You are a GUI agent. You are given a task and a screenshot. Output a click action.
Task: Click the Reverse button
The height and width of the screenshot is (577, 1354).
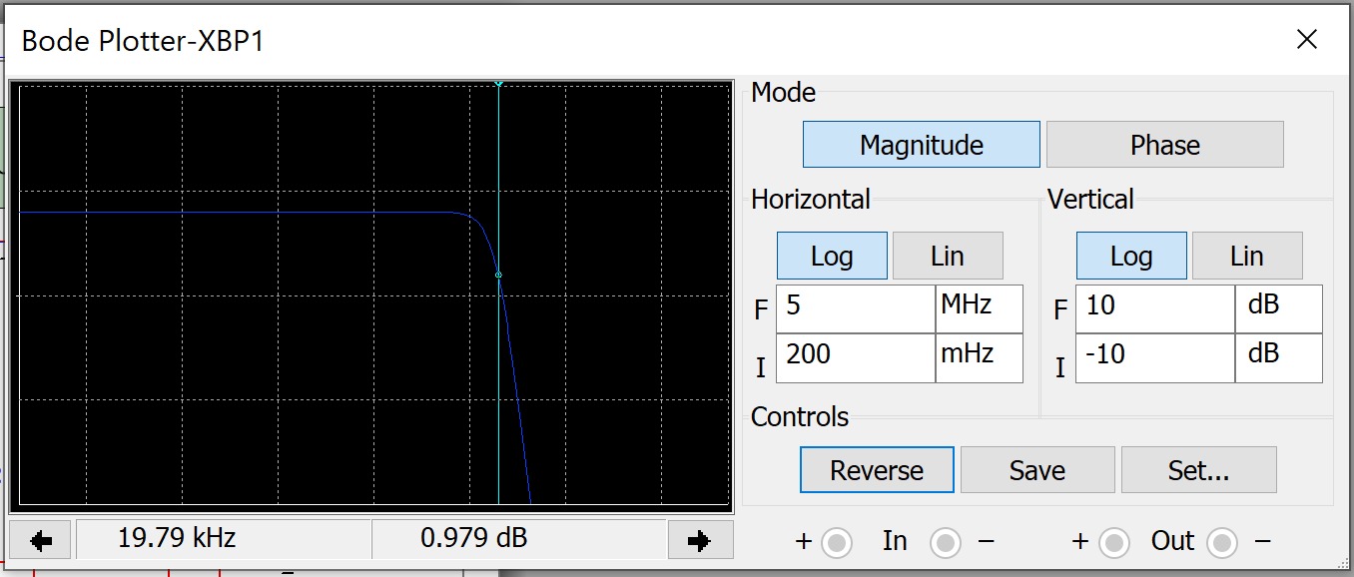[x=876, y=469]
